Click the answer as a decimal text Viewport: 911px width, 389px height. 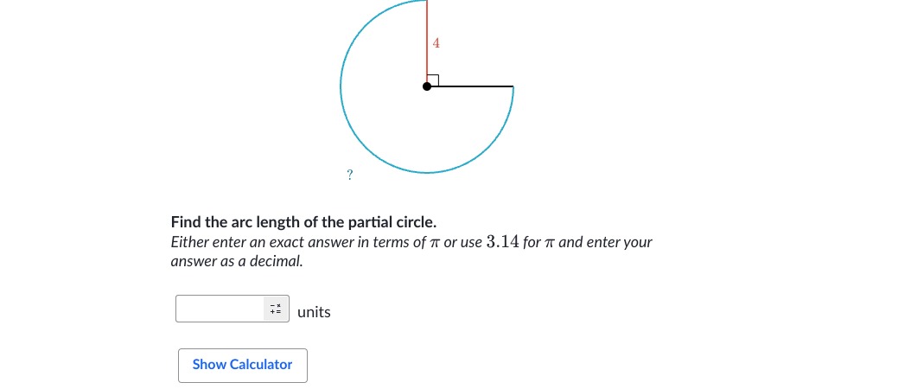pyautogui.click(x=237, y=262)
